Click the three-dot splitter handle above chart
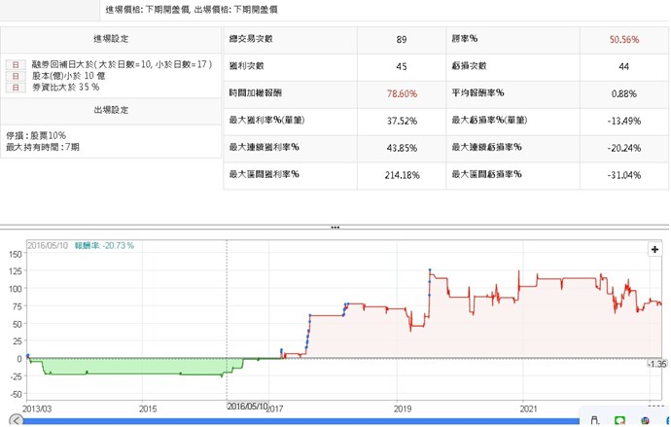 [x=335, y=227]
